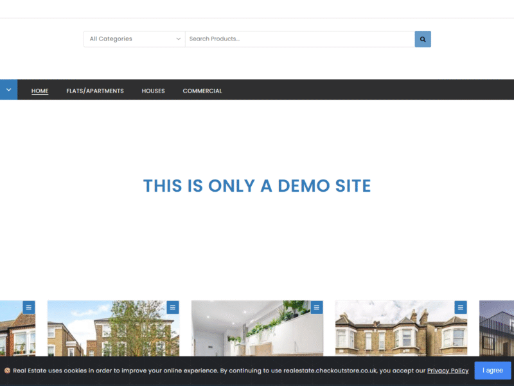This screenshot has width=514, height=386.
Task: View the brick house with tree thumbnail
Action: [114, 328]
